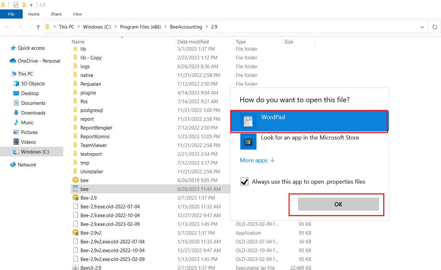Uncheck Always use this app checkbox
Screen dimensions: 441x270
tap(244, 181)
